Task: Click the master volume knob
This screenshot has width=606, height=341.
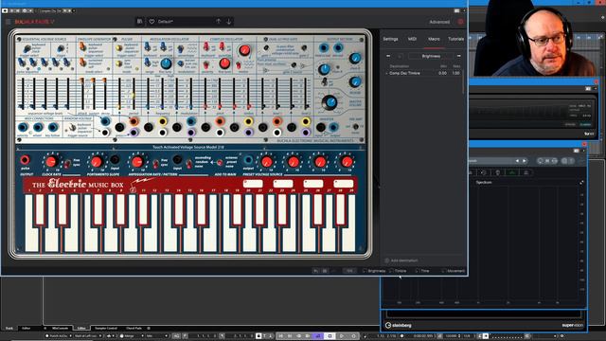Action: coord(330,102)
